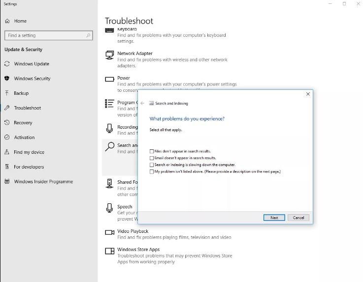
Task: Click the Search and Indexing magnifier icon
Action: [110, 147]
